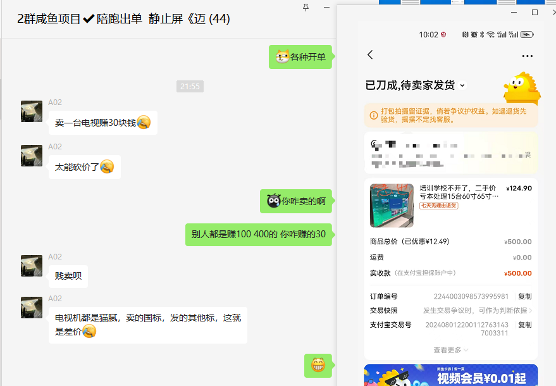Click the '各种开单' green message bubble
556x386 pixels.
300,57
